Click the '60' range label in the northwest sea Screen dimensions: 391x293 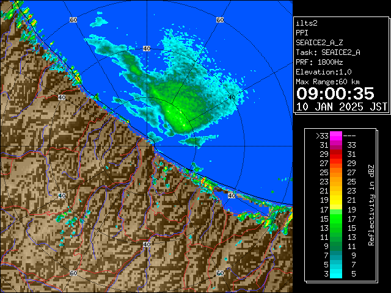tap(73, 20)
